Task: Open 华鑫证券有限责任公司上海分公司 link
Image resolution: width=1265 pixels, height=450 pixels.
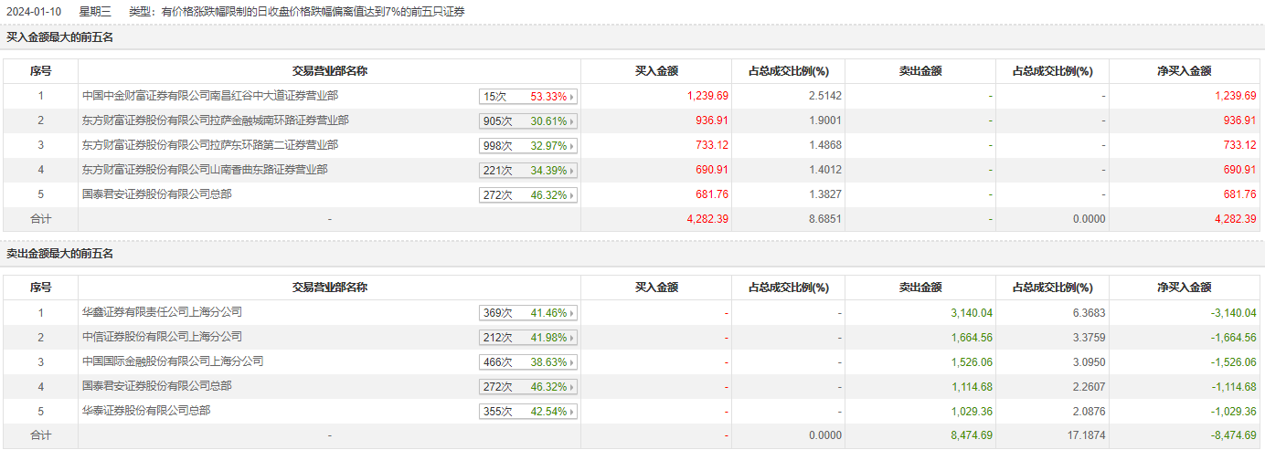Action: [x=162, y=312]
